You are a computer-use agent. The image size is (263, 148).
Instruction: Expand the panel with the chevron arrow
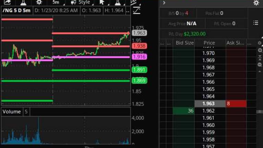pyautogui.click(x=164, y=2)
